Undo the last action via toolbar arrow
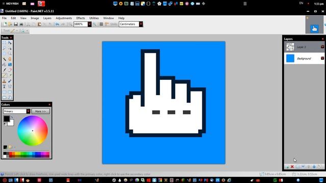 click(x=57, y=24)
